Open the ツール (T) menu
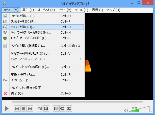This screenshot has width=155, height=115. coord(82,10)
